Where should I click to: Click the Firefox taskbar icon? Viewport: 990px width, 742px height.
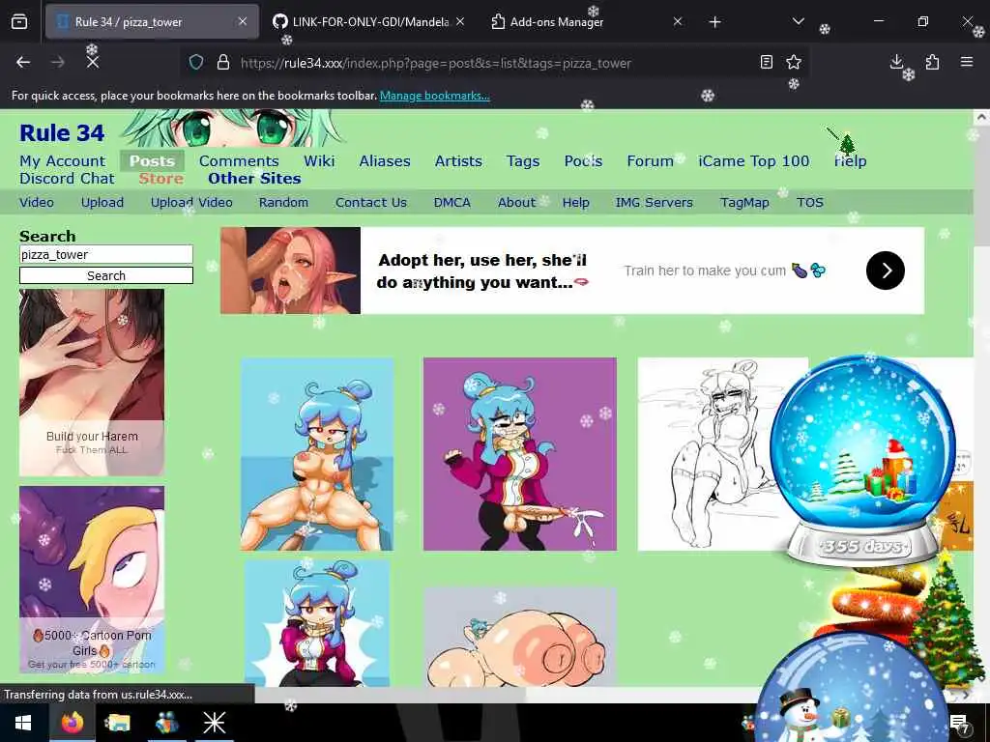click(73, 723)
